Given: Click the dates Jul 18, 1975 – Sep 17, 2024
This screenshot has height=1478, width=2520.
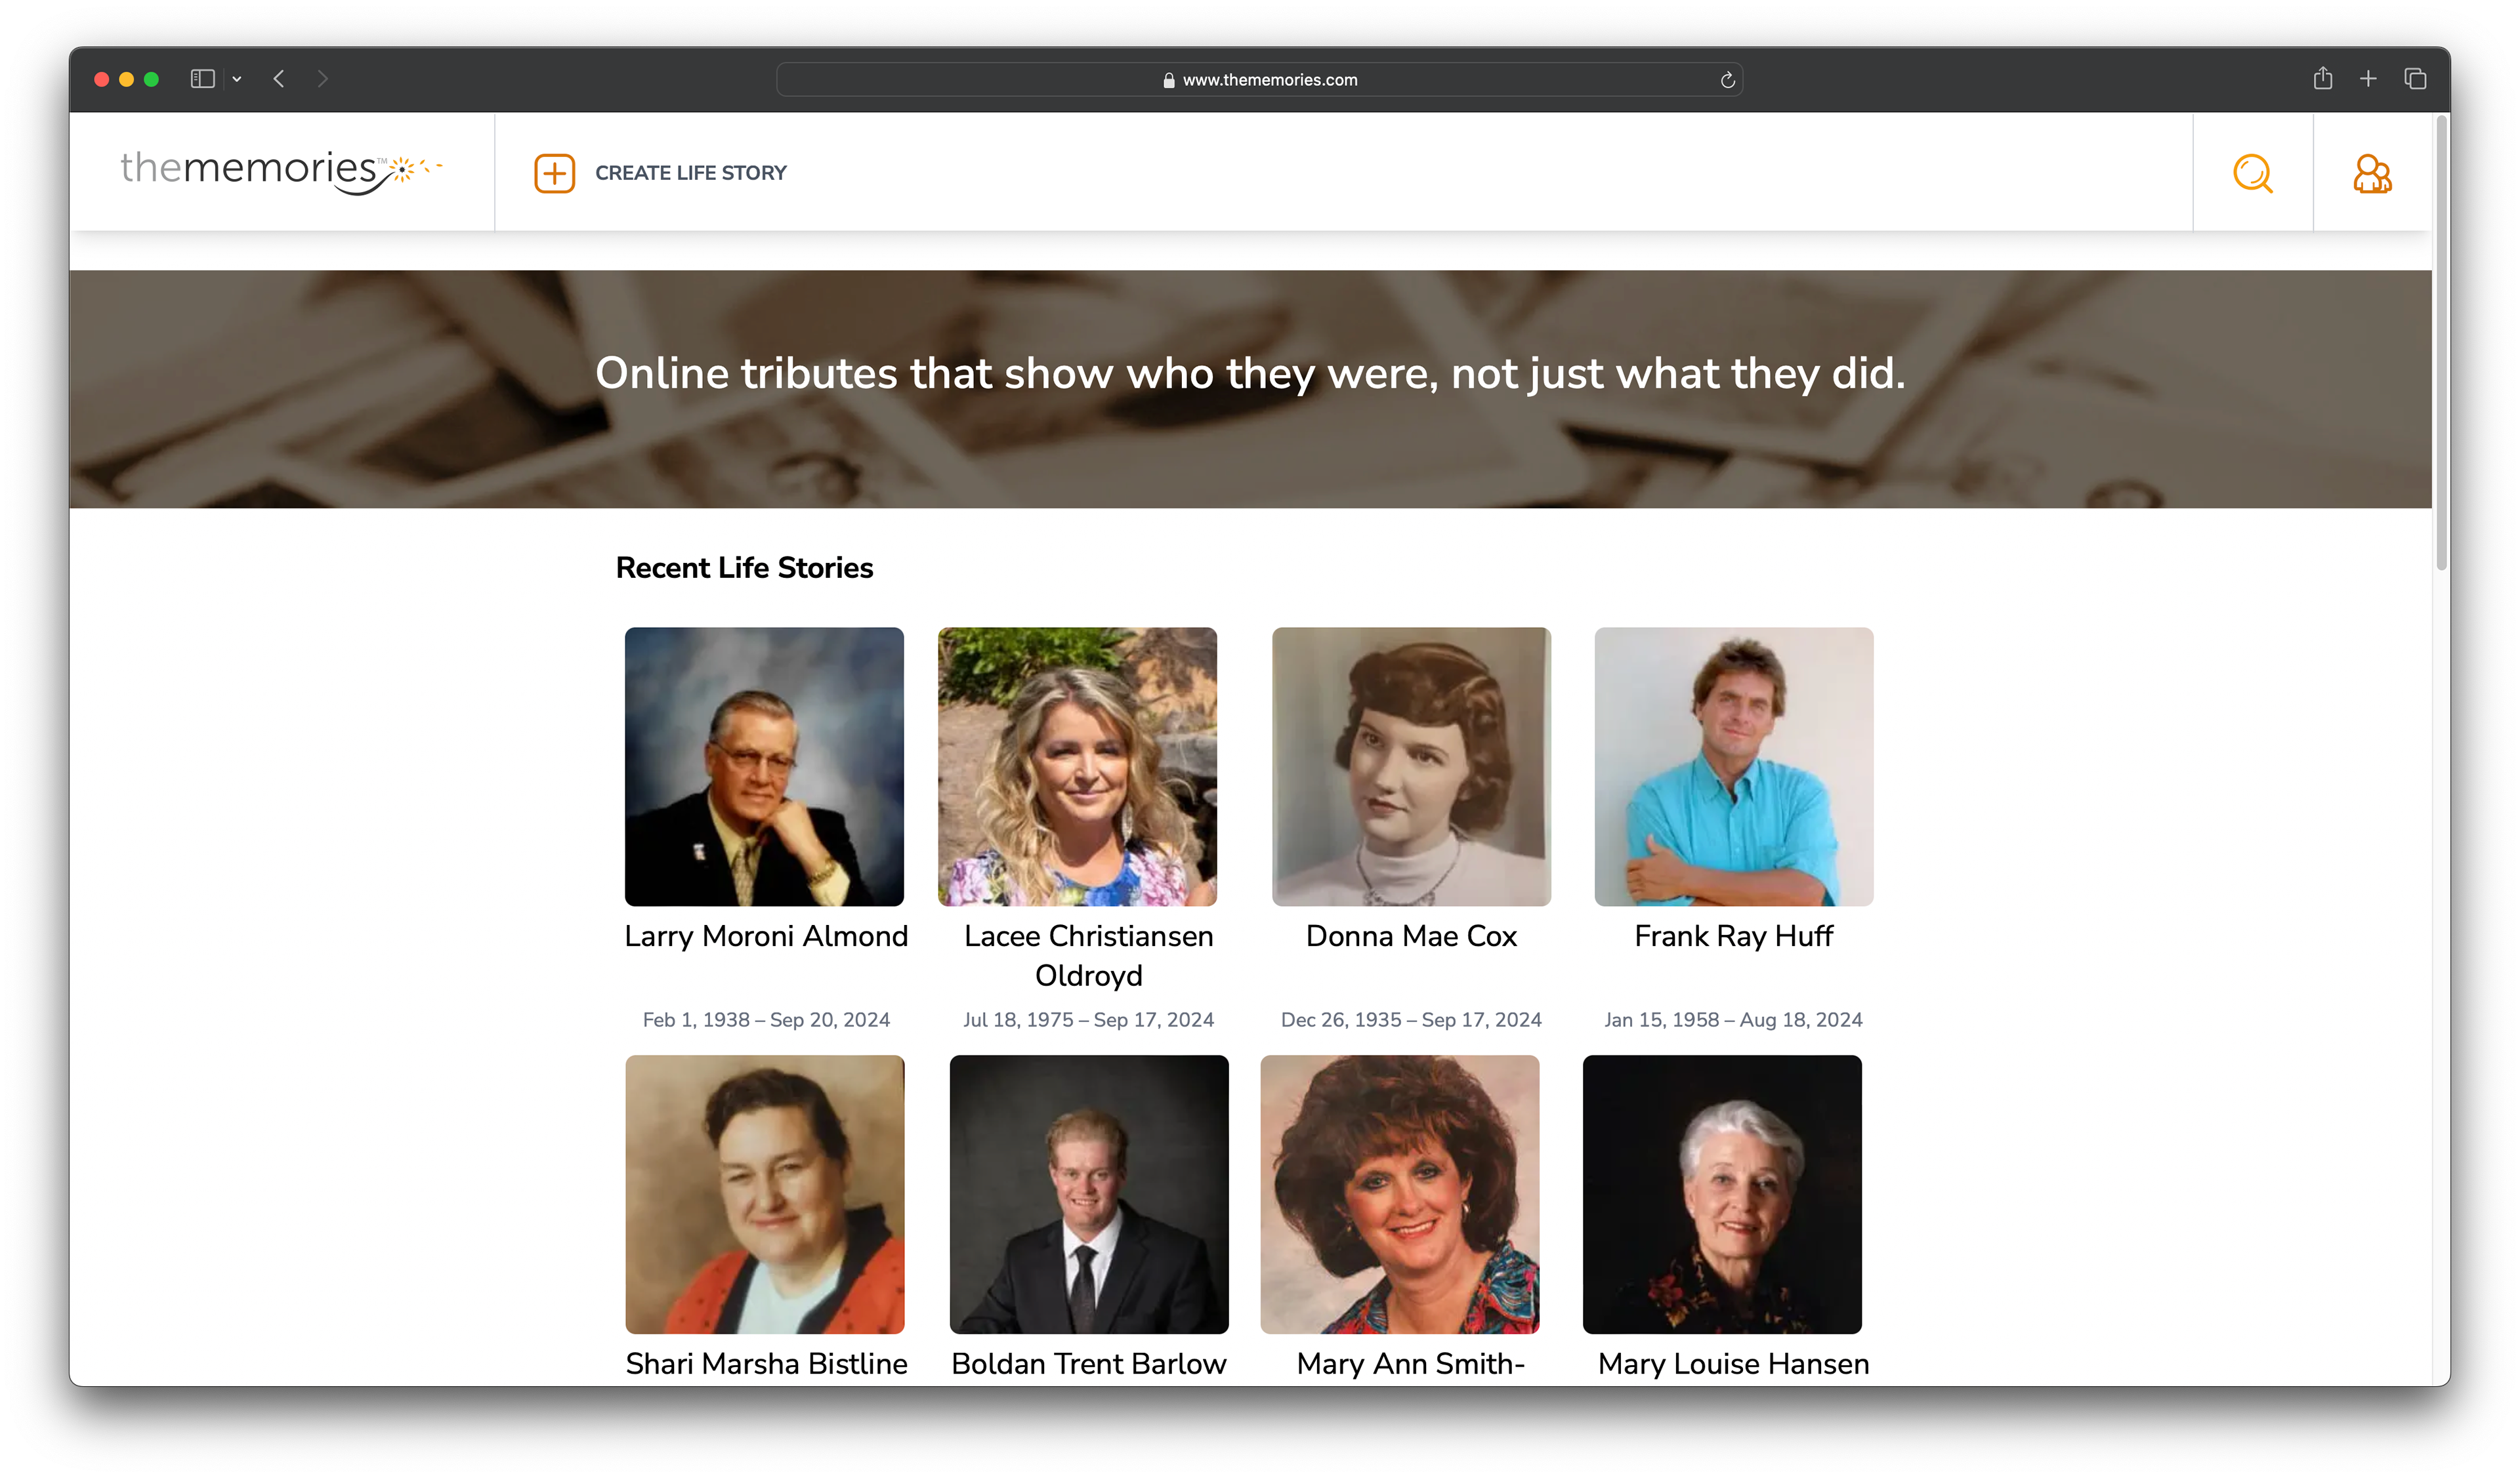Looking at the screenshot, I should click(1089, 1019).
